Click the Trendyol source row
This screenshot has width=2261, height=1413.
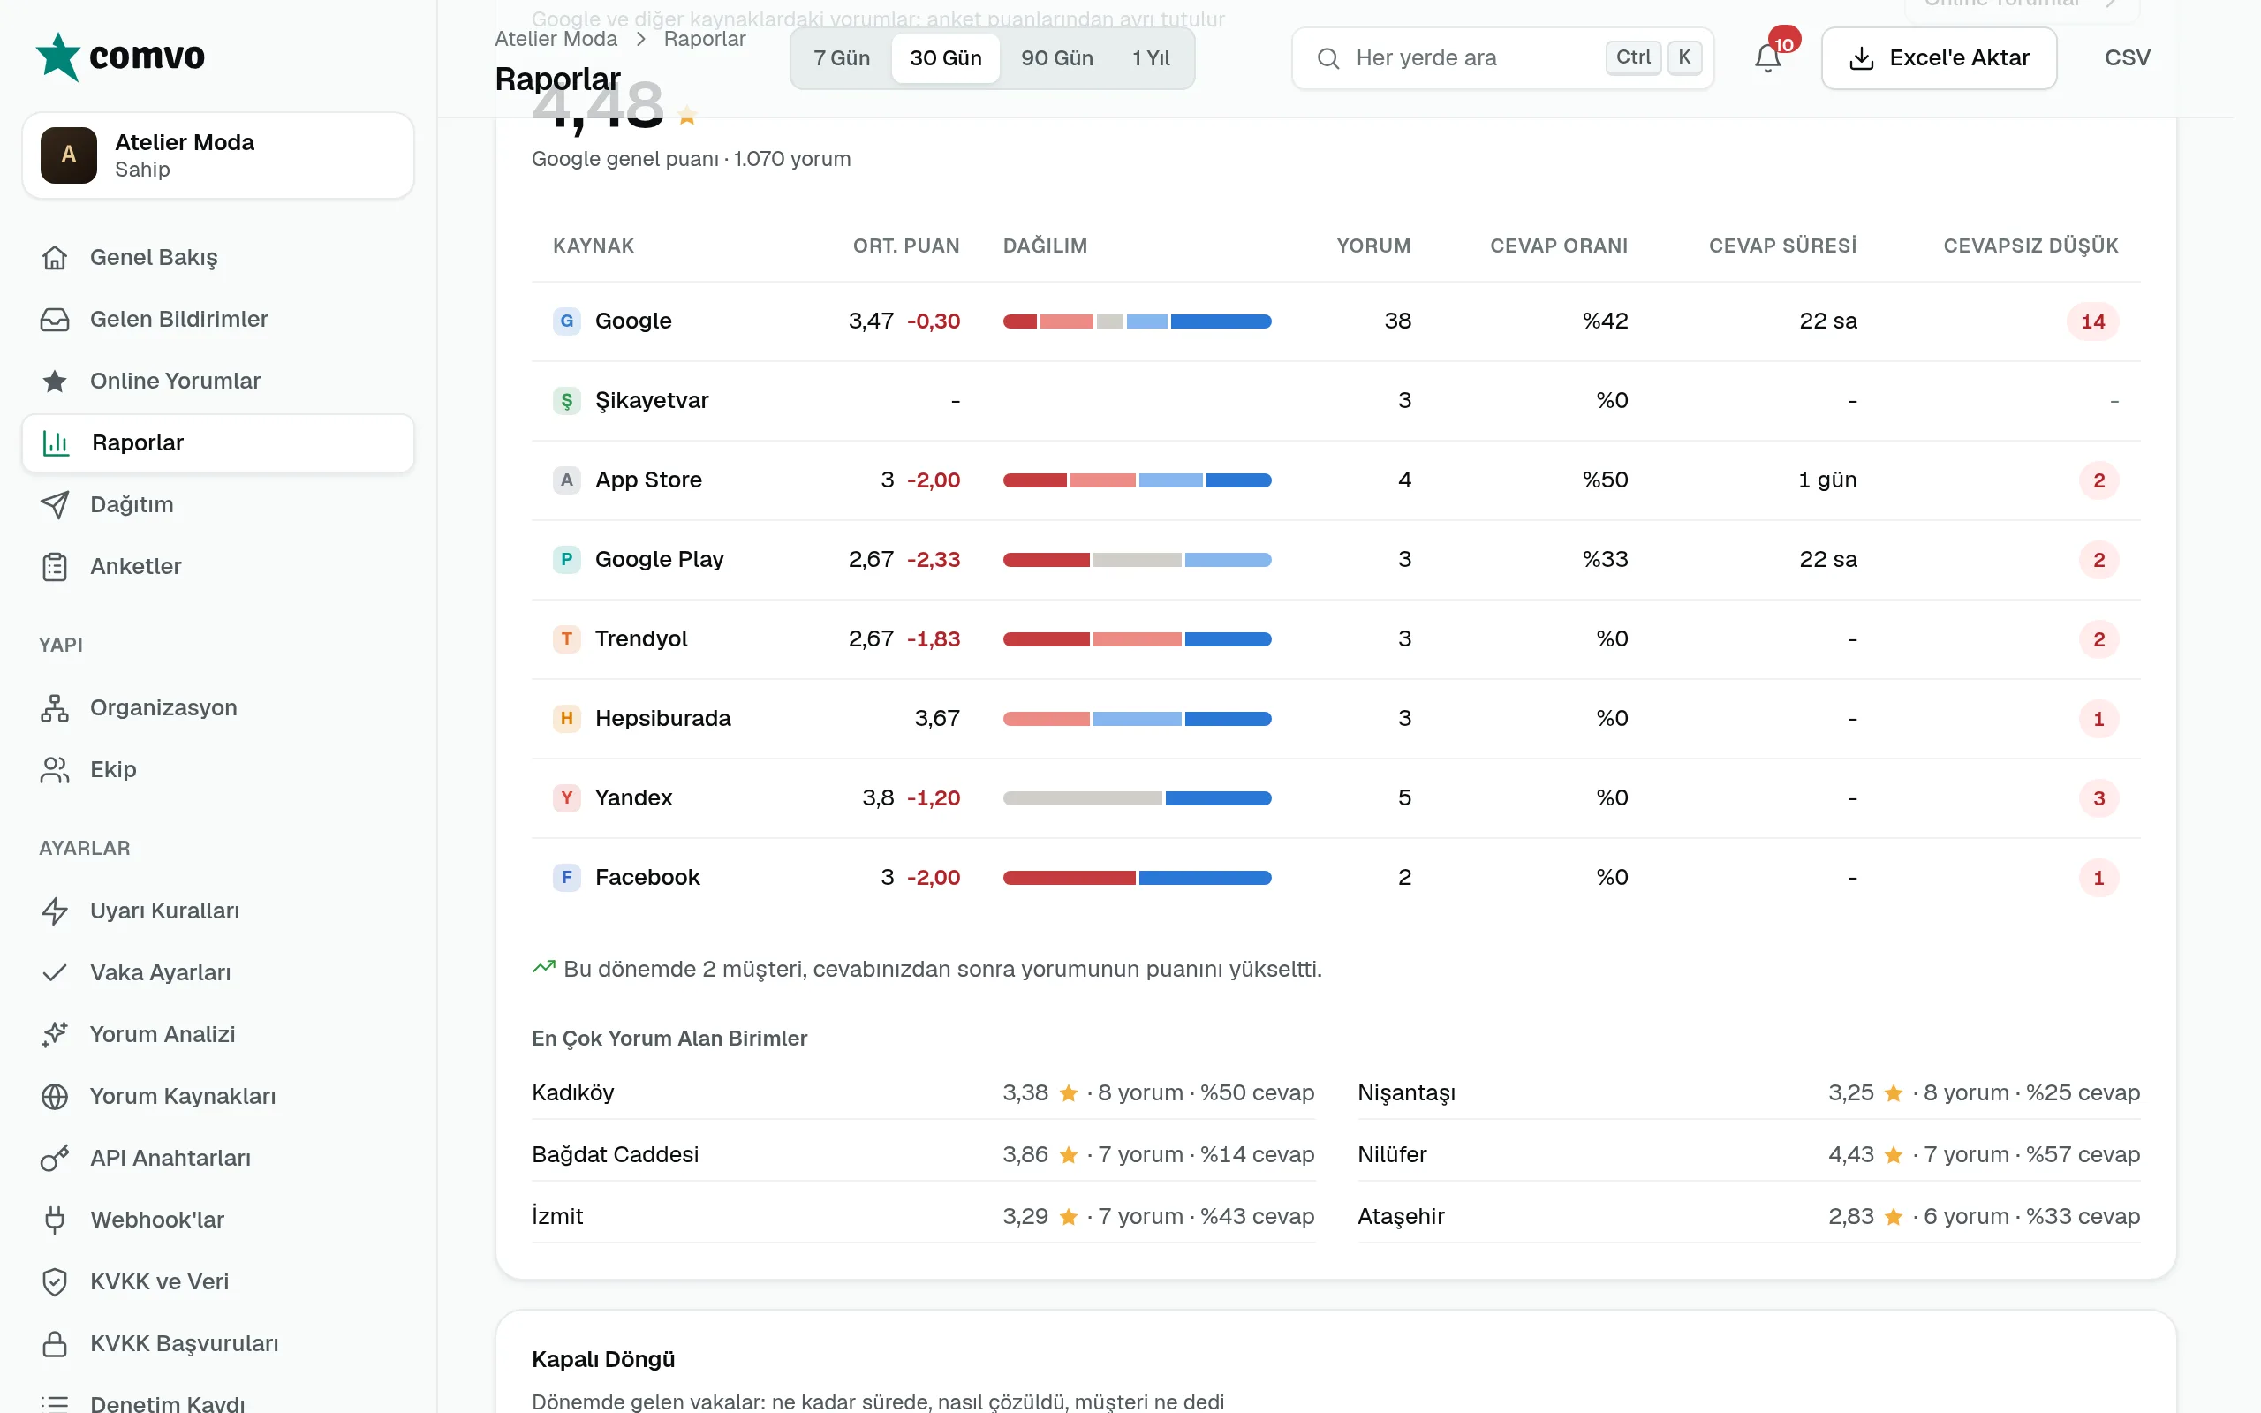[x=1336, y=639]
